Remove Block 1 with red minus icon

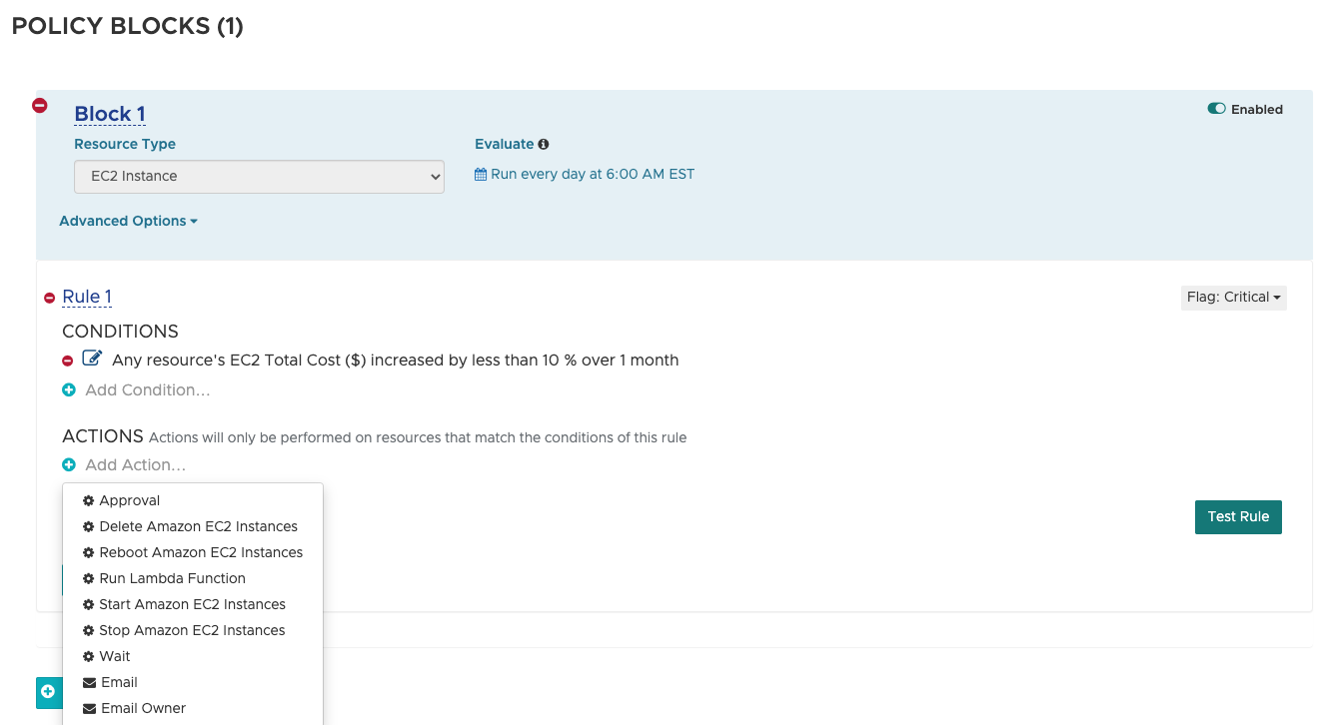point(40,106)
